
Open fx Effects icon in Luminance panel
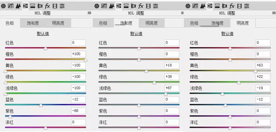click(232, 6)
